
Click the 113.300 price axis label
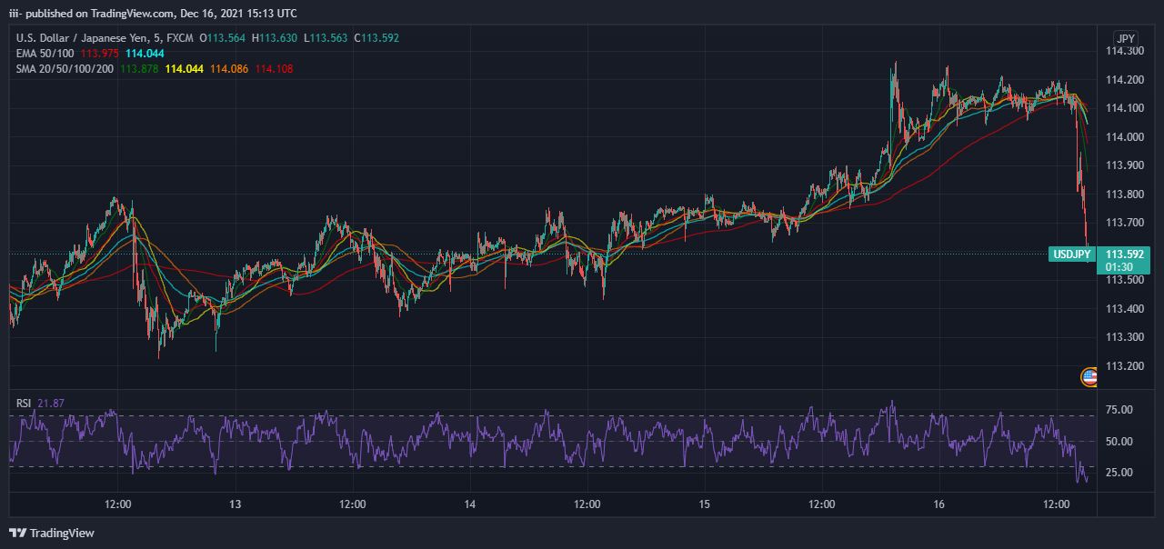1124,337
